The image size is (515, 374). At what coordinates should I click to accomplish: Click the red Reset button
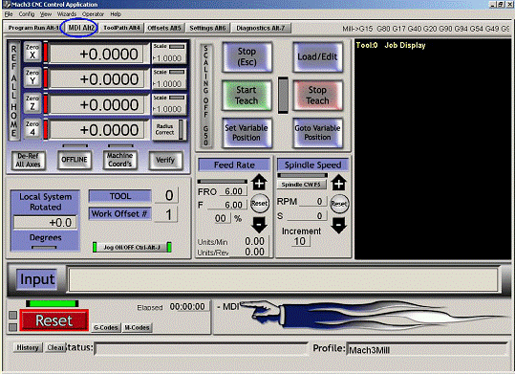click(x=54, y=320)
